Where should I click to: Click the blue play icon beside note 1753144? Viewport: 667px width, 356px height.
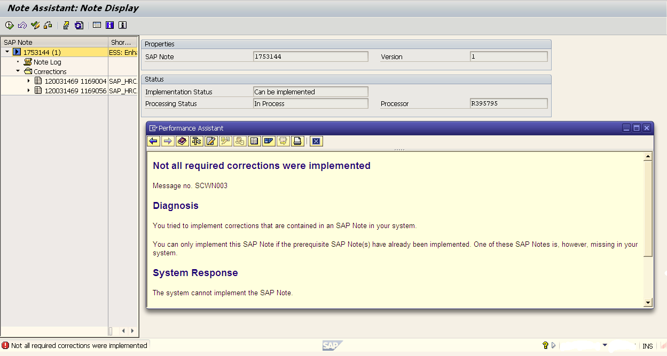(17, 52)
